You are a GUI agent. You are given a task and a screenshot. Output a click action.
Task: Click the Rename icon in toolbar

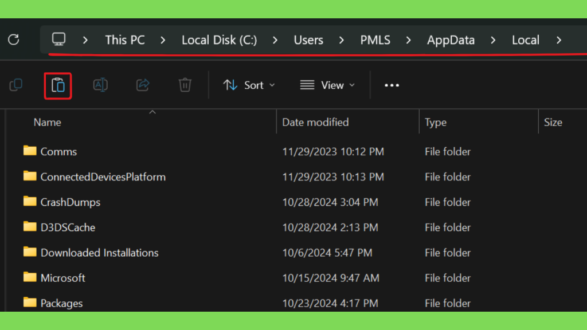pyautogui.click(x=100, y=85)
